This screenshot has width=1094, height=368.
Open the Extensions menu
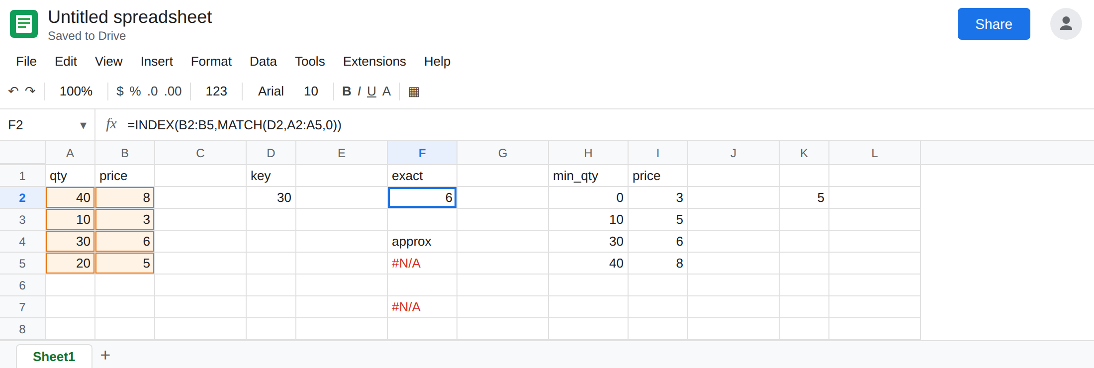pos(374,61)
